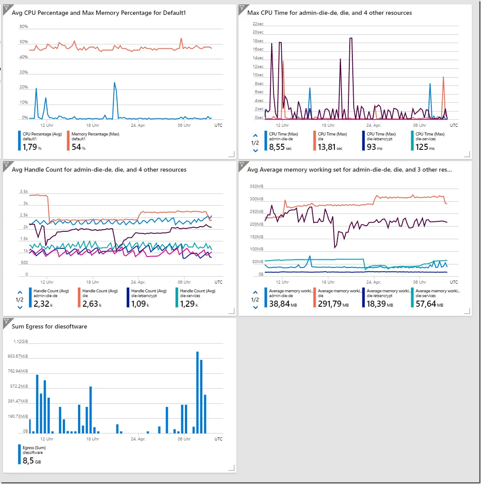
Task: Click filter icon on Avg CPU Percentage tile
Action: [6, 8]
